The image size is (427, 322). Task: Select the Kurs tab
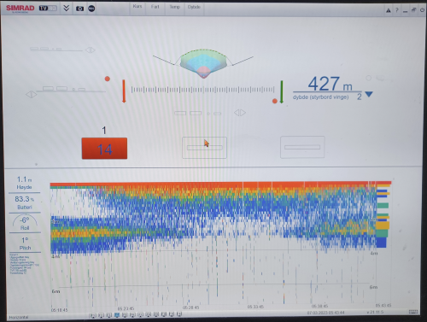137,7
